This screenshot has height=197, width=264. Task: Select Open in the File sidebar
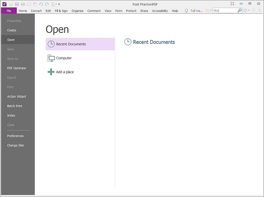tap(18, 40)
